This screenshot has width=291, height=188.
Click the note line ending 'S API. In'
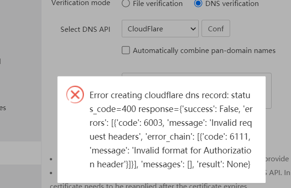point(278,173)
